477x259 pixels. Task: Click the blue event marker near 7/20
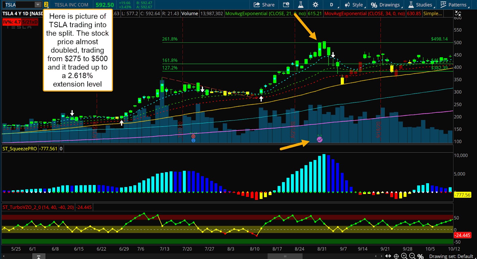click(x=193, y=140)
